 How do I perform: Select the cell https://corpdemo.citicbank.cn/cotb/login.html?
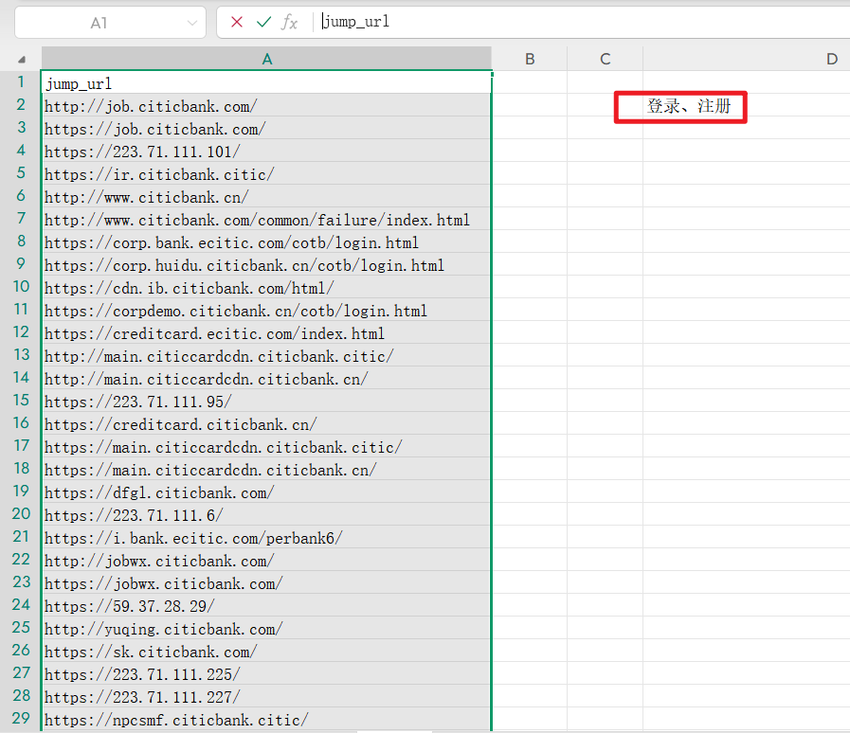266,311
